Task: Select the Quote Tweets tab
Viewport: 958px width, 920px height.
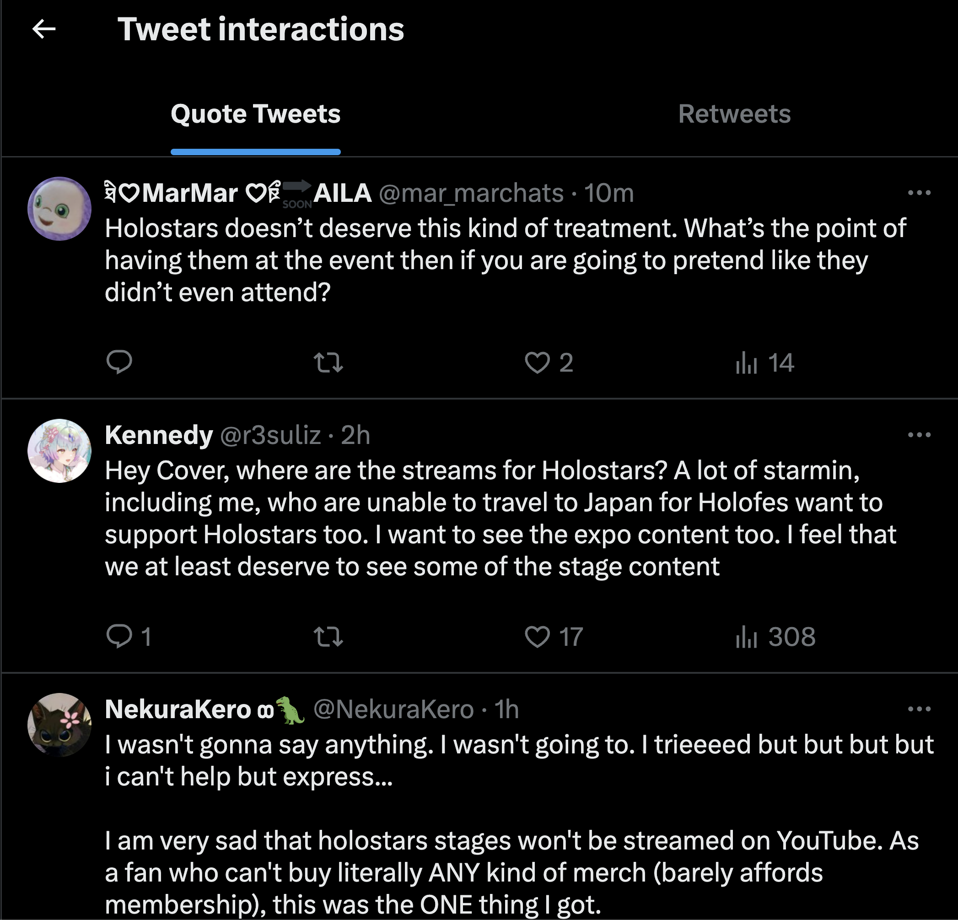Action: (256, 114)
